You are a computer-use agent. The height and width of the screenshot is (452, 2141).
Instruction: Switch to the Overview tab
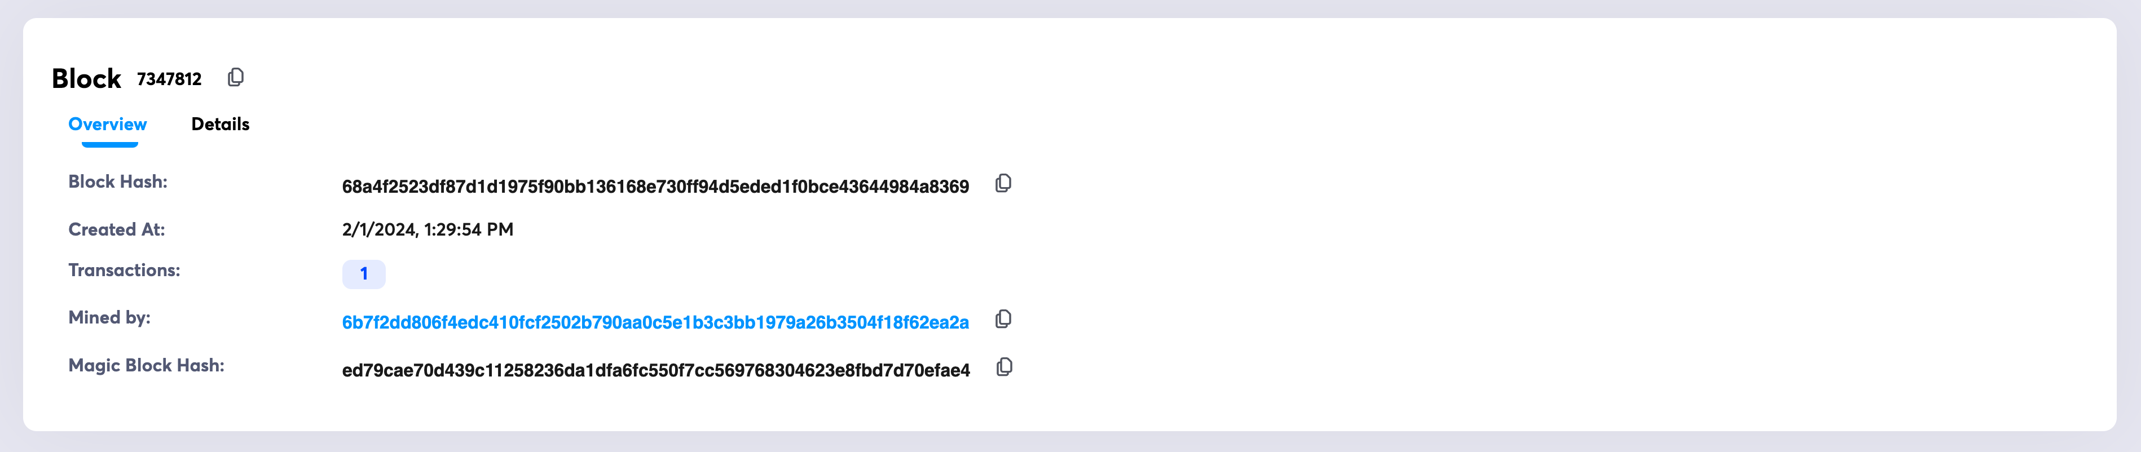point(107,125)
